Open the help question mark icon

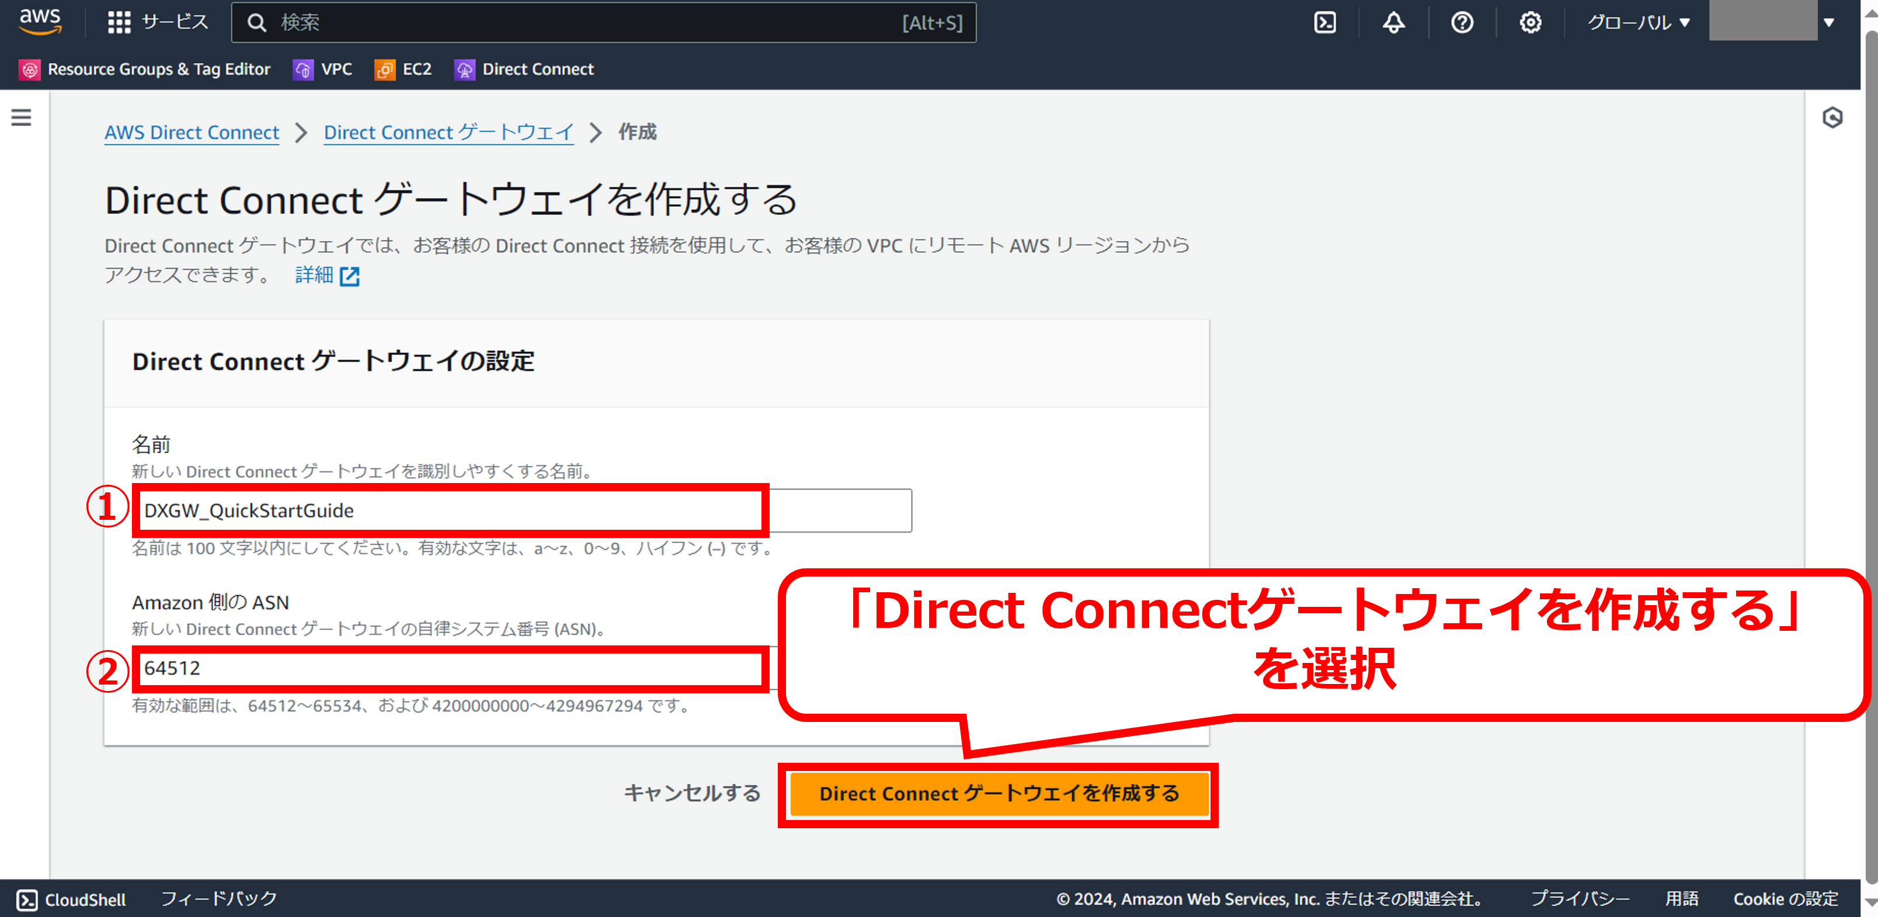[x=1462, y=23]
